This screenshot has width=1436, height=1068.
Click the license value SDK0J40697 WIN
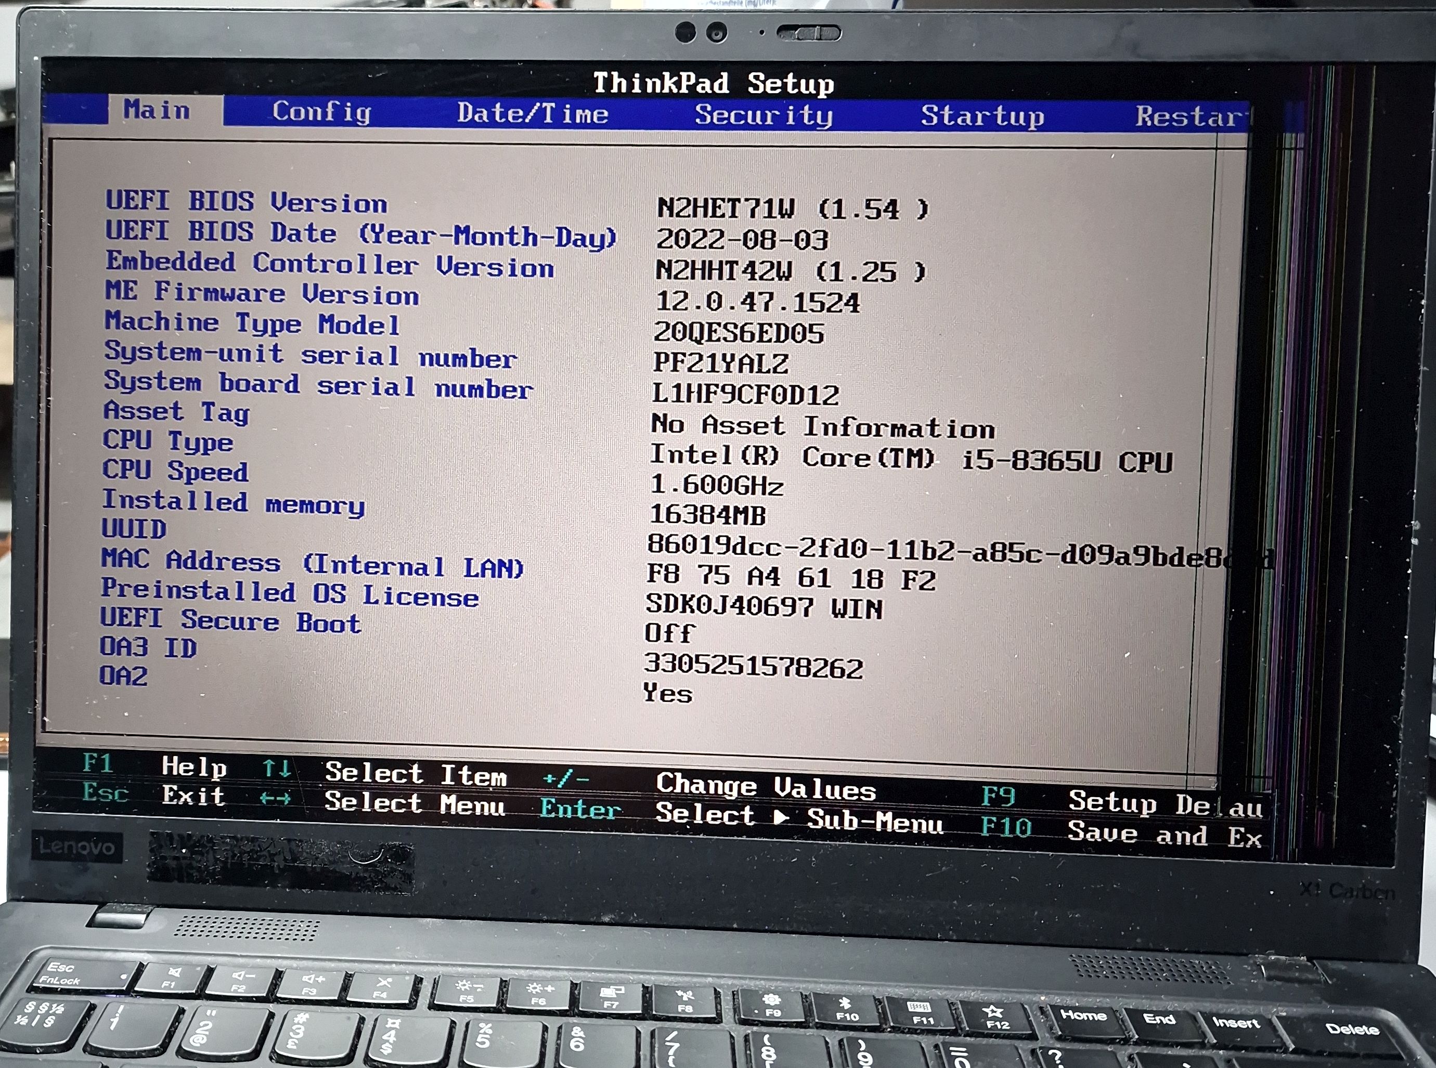(x=764, y=608)
